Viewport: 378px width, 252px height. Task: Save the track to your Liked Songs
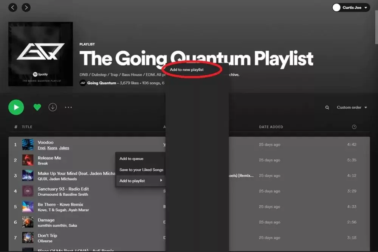click(141, 170)
